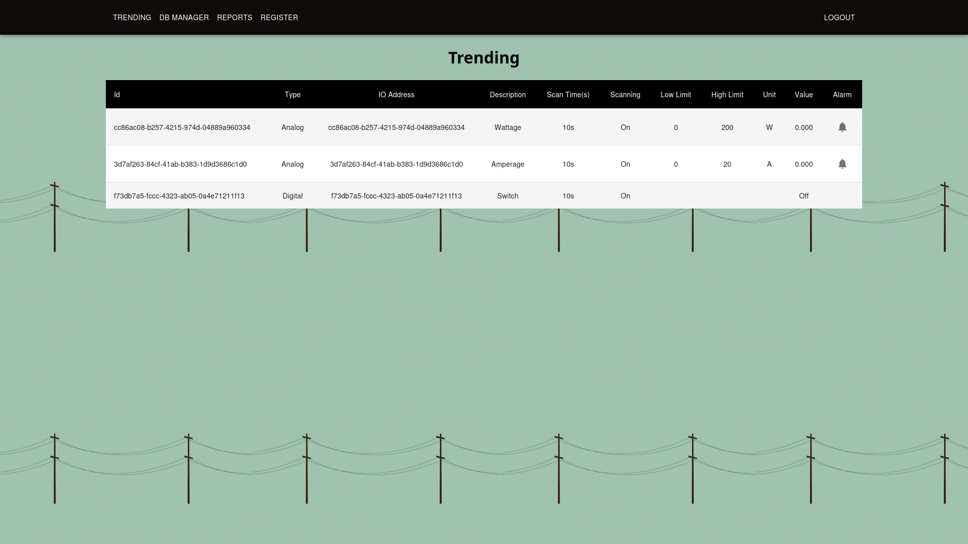Click the Analog type in Wattage row
968x544 pixels.
tap(292, 127)
